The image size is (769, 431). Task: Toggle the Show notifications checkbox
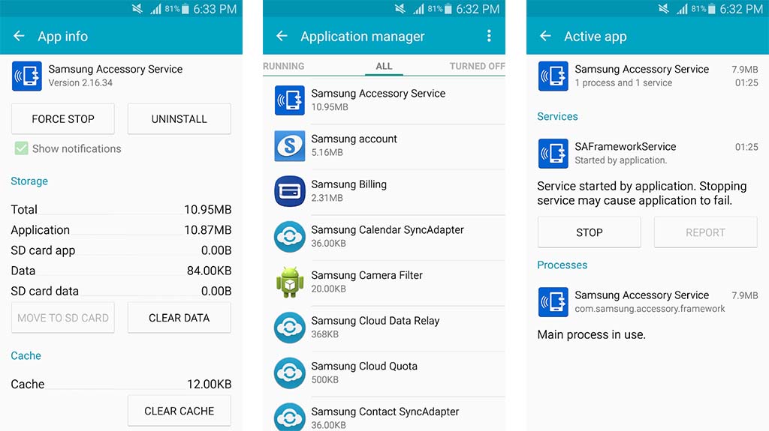click(x=21, y=148)
